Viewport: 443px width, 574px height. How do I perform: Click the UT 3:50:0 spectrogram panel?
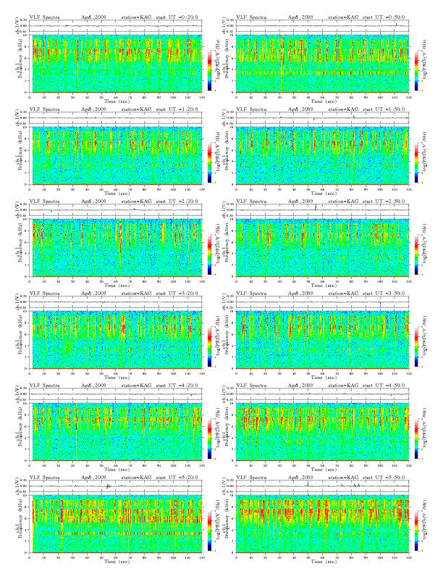pos(323,340)
